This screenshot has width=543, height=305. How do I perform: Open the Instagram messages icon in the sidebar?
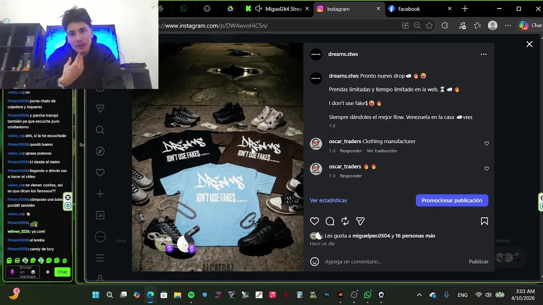(x=100, y=109)
